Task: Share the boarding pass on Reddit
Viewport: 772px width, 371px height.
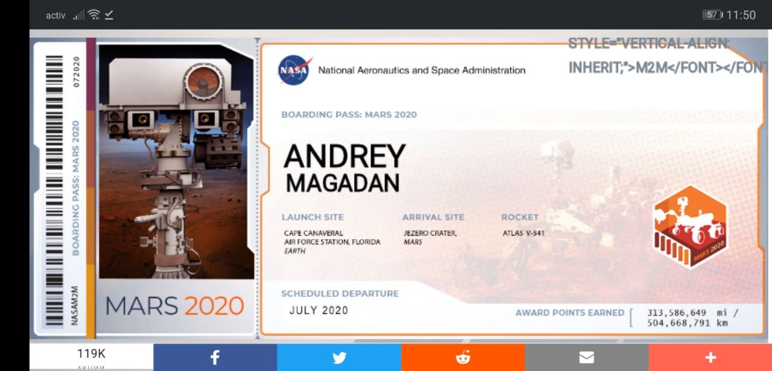Action: point(463,357)
